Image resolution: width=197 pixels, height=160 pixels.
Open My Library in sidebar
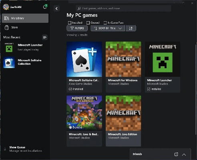(x=25, y=18)
